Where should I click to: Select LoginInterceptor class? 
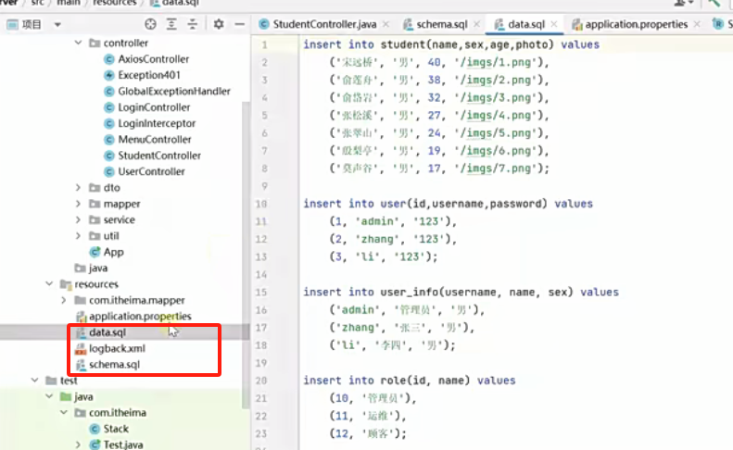[157, 123]
